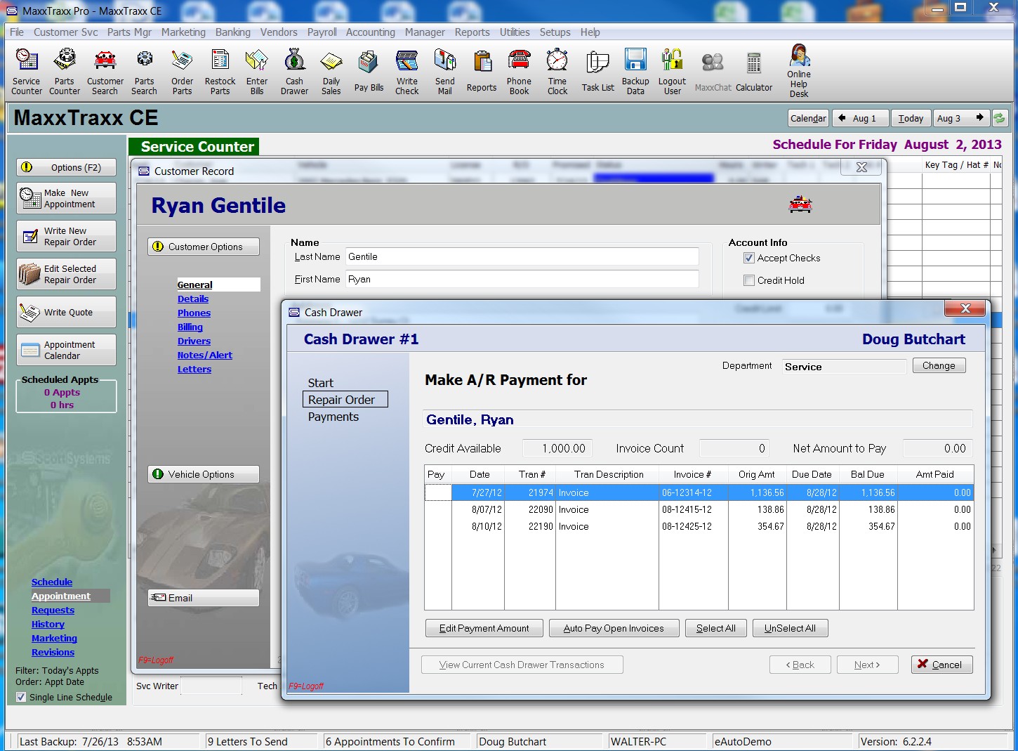The width and height of the screenshot is (1018, 751).
Task: Click Change button next to Department
Action: (939, 365)
